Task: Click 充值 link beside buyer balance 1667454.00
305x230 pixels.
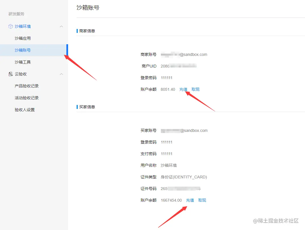Action: pos(190,200)
